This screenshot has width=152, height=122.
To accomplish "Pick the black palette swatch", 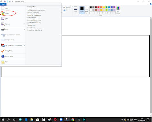I will [91, 7].
